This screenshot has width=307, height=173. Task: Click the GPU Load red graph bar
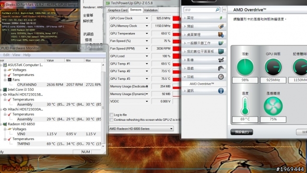coord(176,56)
